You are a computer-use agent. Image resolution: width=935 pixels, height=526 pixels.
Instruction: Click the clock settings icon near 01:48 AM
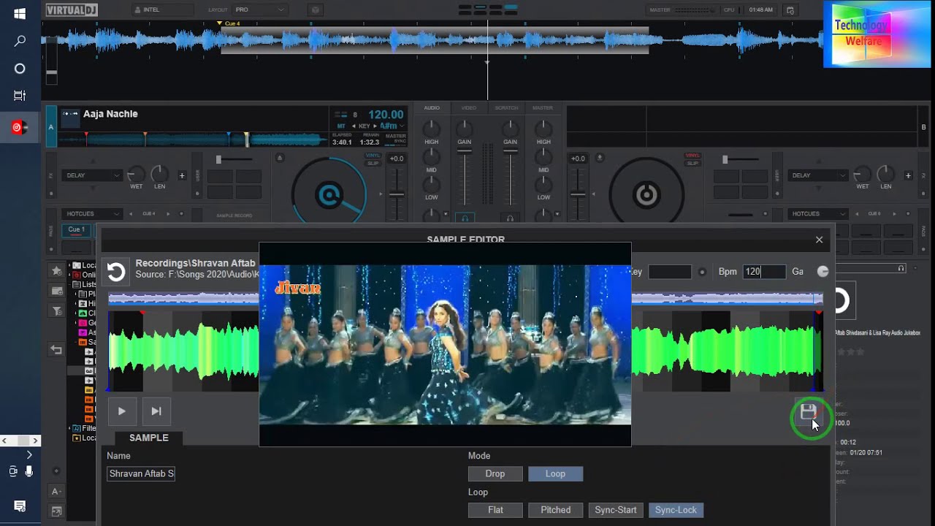790,10
